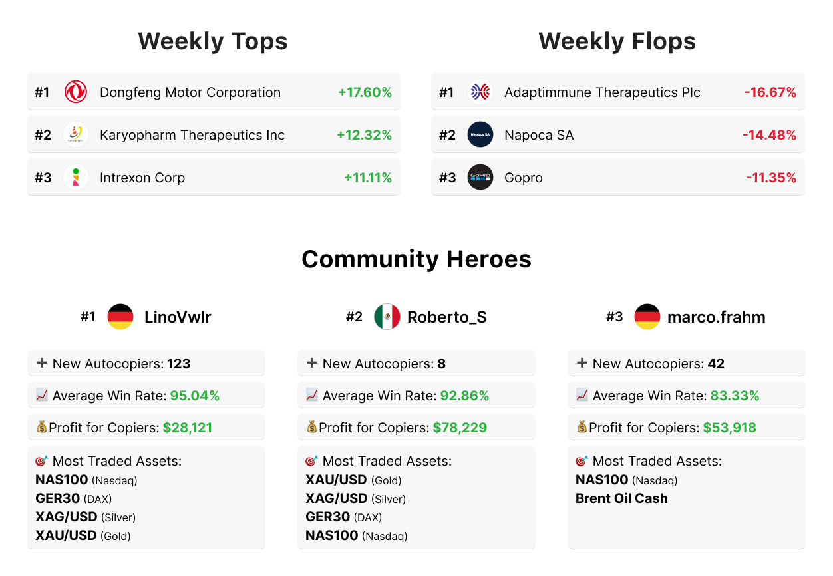The width and height of the screenshot is (833, 576).
Task: Click the #1 rank beside Dongfeng Motor Corporation
Action: [x=42, y=92]
